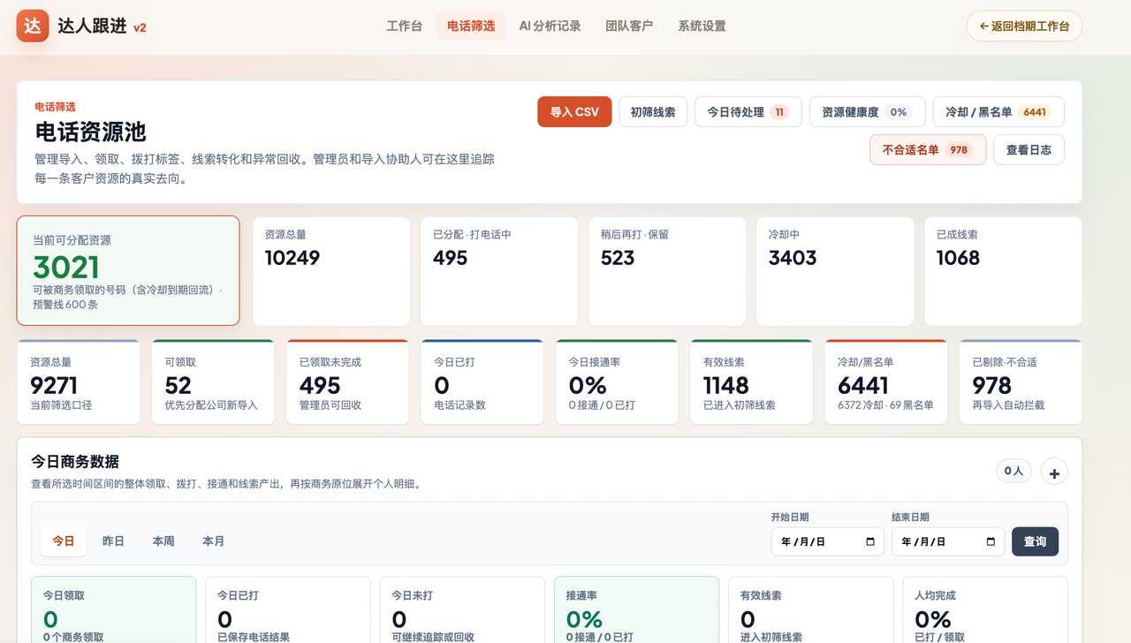Click 接通率 0% card in 今日商务数据
Screen dimensions: 1131x643
point(636,610)
